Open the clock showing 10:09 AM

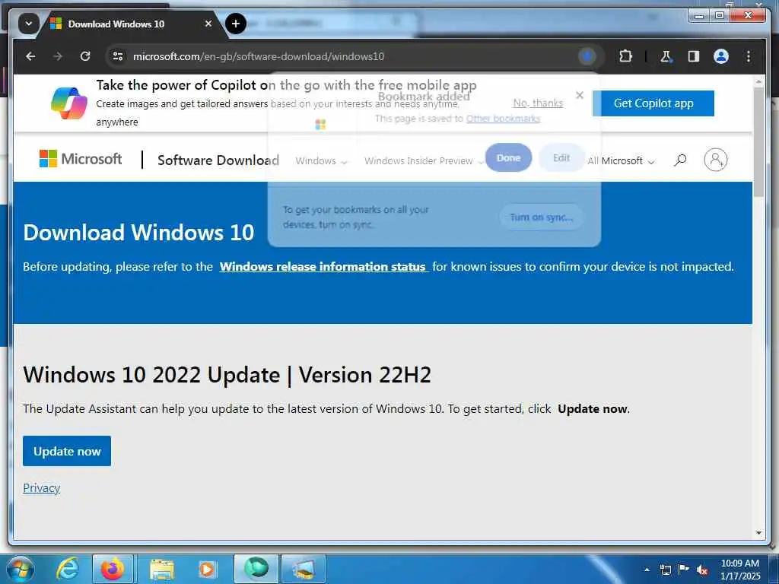coord(739,569)
